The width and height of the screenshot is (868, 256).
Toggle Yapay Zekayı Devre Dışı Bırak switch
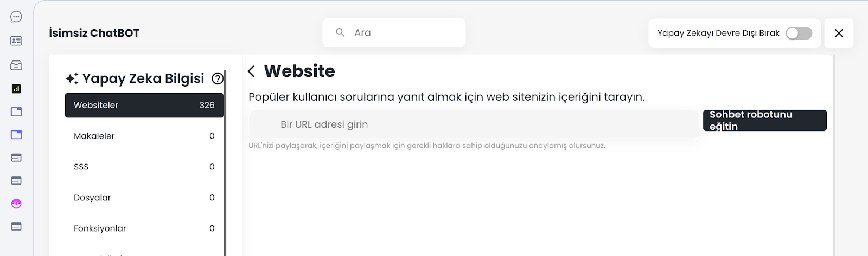[799, 33]
